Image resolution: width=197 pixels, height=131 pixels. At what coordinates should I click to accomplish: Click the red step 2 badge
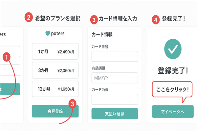(29, 18)
